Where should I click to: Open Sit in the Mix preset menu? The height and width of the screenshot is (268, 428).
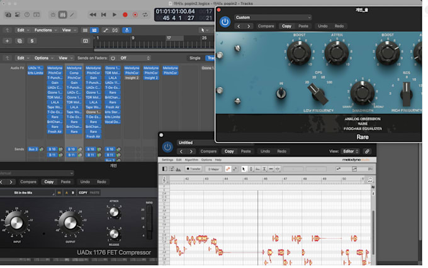(x=27, y=193)
